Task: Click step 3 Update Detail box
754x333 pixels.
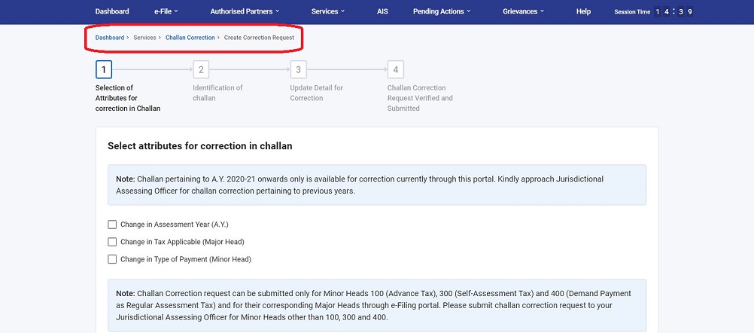Action: coord(298,70)
